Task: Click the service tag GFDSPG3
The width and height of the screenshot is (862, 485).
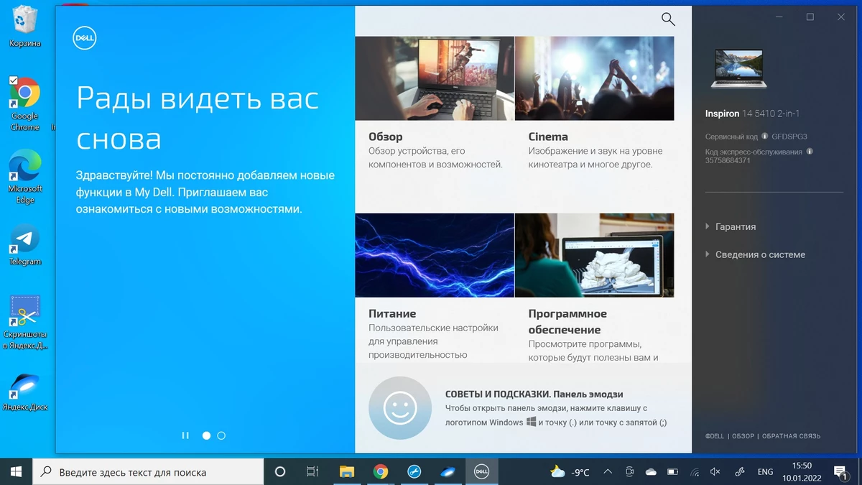Action: pos(789,137)
